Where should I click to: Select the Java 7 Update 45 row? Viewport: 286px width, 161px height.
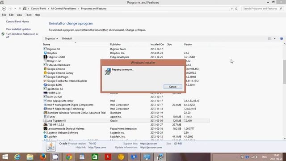click(x=126, y=121)
